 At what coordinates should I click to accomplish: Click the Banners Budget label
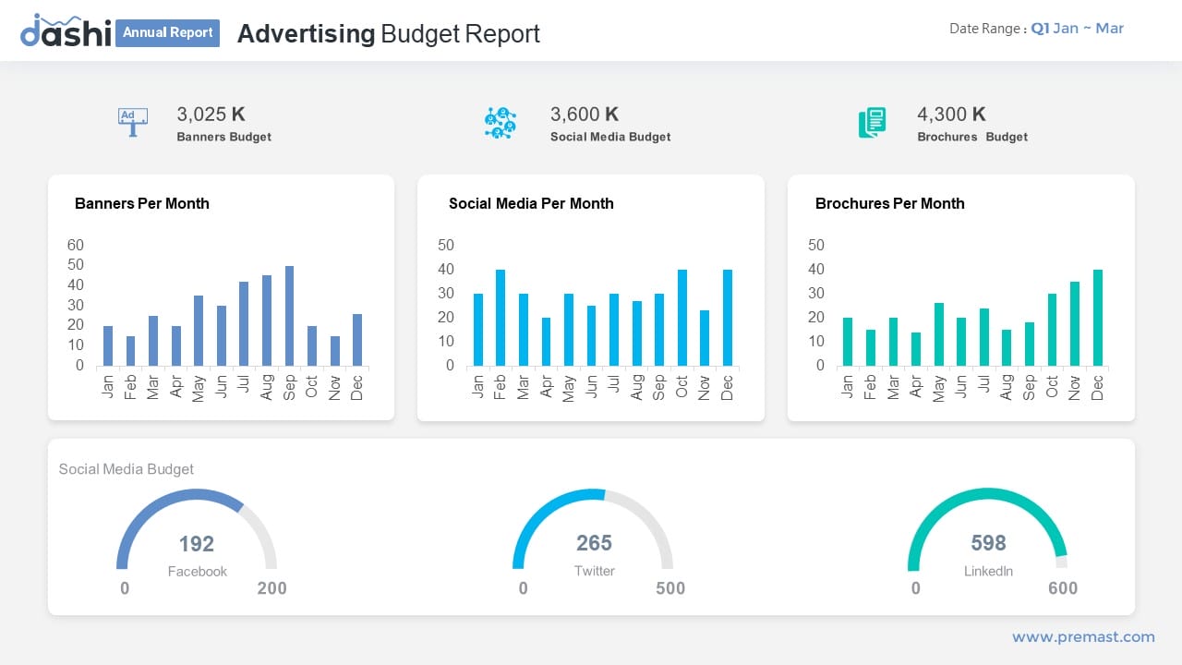pos(224,137)
